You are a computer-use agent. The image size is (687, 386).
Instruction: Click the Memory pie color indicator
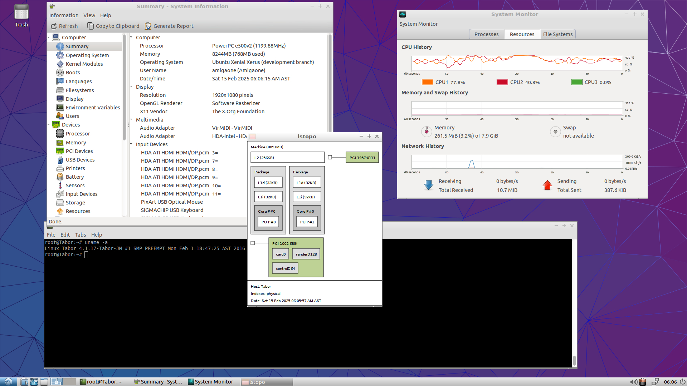pyautogui.click(x=427, y=132)
